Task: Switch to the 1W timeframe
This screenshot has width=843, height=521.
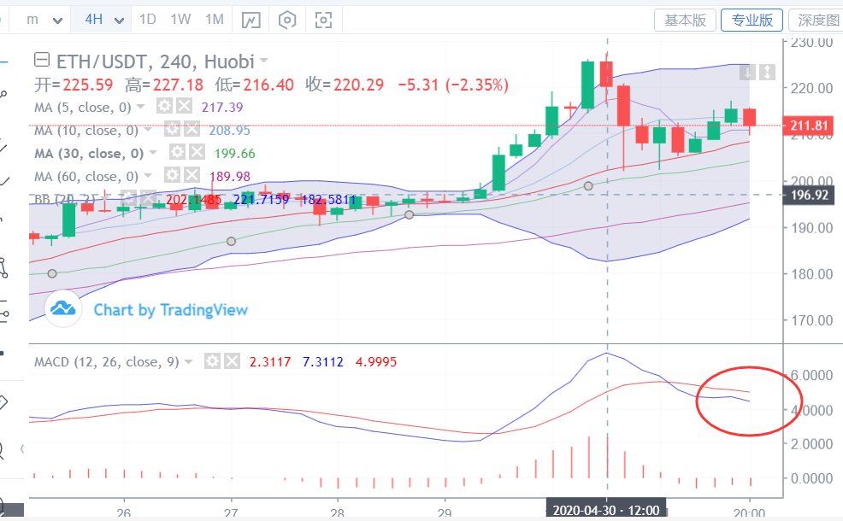Action: [x=180, y=20]
